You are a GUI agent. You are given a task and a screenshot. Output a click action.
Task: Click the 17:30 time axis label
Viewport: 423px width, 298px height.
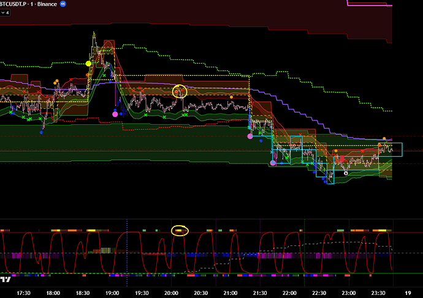coord(24,293)
